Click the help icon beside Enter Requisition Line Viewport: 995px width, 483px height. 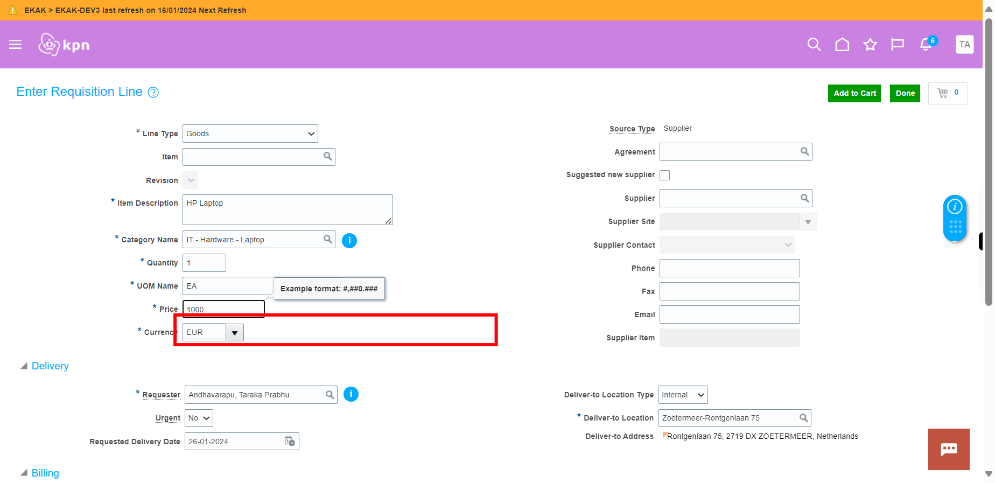153,93
